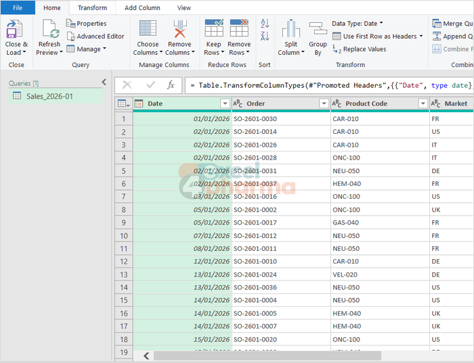This screenshot has height=363, width=474.
Task: Click the 08/01/2026 date cell
Action: pyautogui.click(x=182, y=248)
